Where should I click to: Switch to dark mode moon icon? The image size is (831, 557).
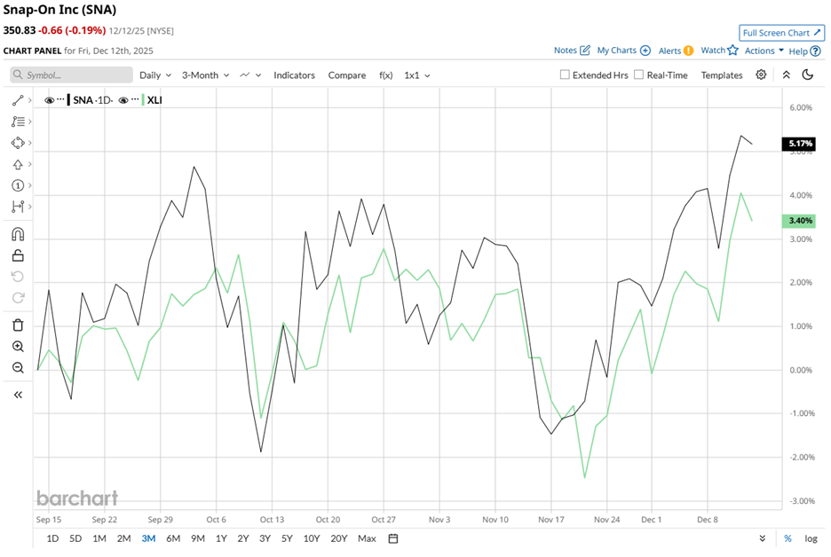(x=808, y=75)
